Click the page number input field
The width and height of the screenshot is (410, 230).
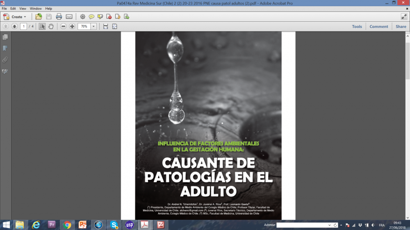23,27
